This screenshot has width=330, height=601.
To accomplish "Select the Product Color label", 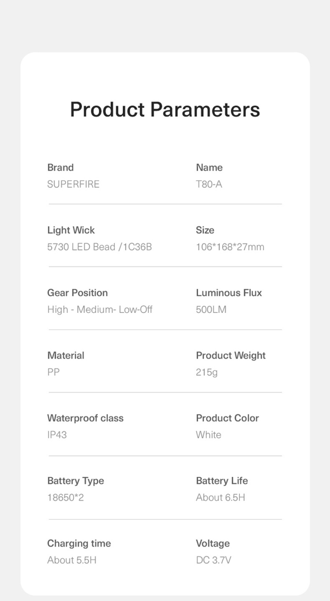I will click(227, 418).
